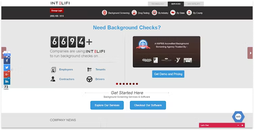This screenshot has width=254, height=130.
Task: Open the Tenants link
Action: [x=100, y=69]
